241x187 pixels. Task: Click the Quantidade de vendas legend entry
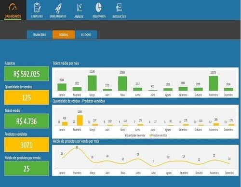point(135,135)
